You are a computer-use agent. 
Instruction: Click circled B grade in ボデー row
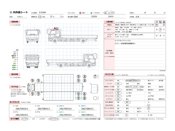coord(160,30)
